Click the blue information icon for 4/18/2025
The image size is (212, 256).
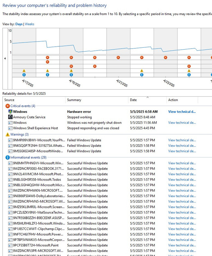coord(48,75)
